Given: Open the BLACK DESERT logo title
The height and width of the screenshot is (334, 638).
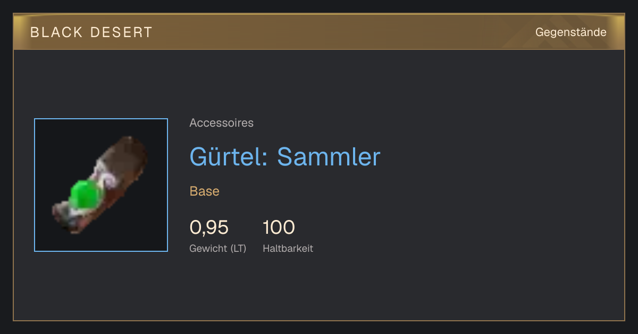Looking at the screenshot, I should (x=91, y=32).
